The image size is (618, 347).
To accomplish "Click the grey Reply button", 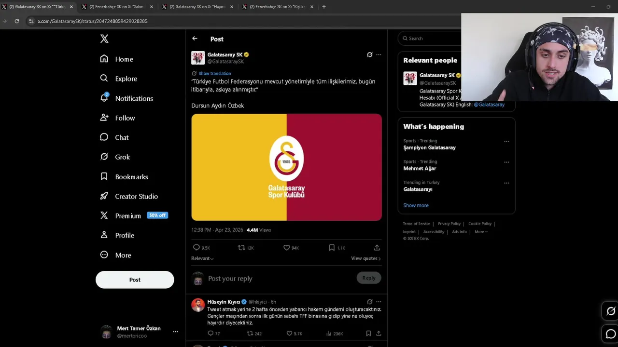I will click(368, 278).
